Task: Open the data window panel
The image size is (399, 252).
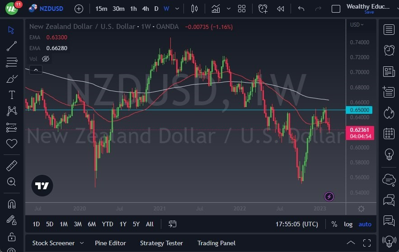Action: click(x=389, y=92)
